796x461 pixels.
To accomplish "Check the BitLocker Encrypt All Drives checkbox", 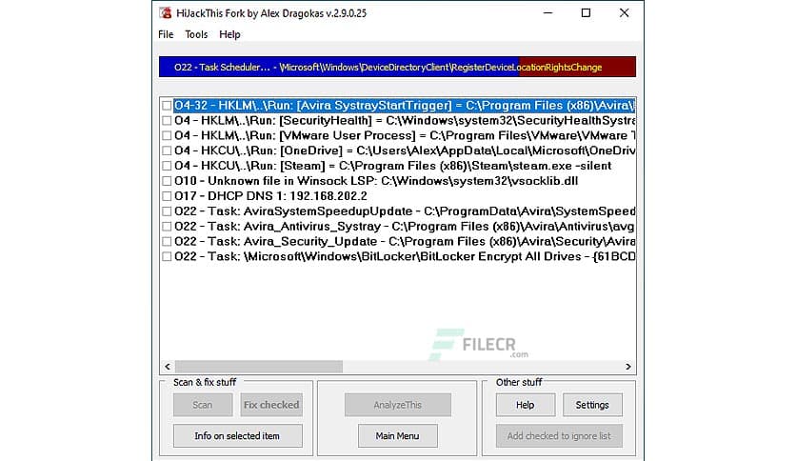I will tap(167, 256).
